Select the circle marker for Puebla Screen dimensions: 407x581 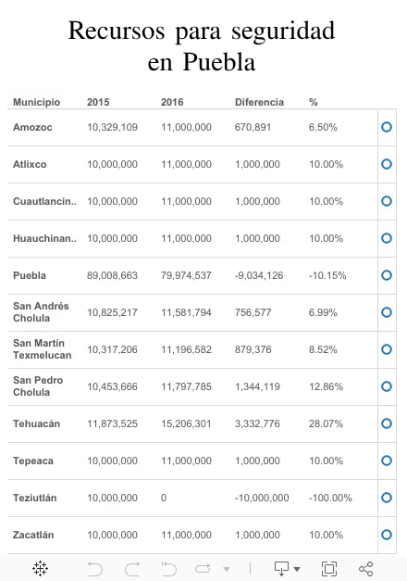click(387, 275)
